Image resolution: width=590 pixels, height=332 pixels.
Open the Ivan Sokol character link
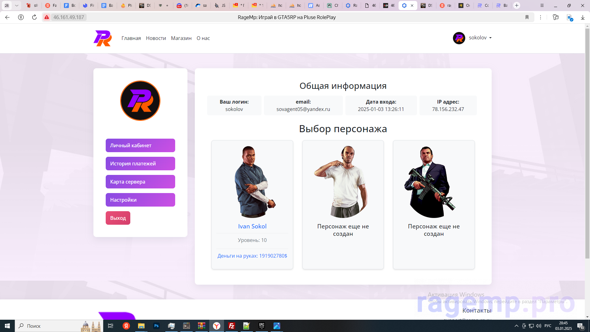point(252,226)
